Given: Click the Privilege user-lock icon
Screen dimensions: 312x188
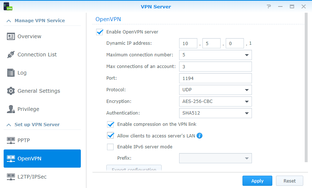Looking at the screenshot, I should pos(11,109).
